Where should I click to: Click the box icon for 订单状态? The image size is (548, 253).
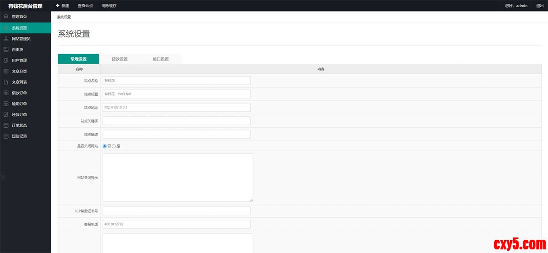tap(6, 125)
